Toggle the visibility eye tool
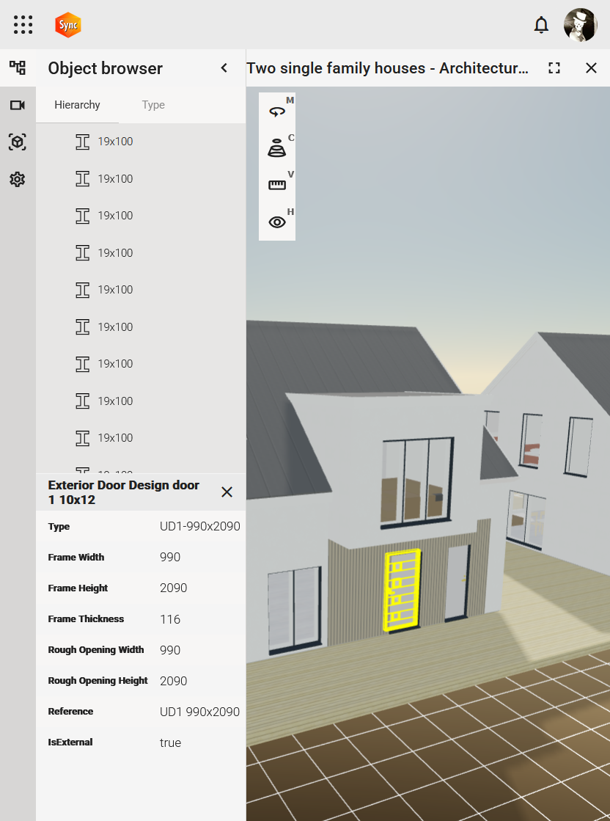Viewport: 610px width, 821px height. click(x=277, y=222)
